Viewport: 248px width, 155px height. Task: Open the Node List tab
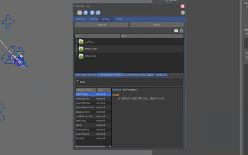[x=161, y=75]
